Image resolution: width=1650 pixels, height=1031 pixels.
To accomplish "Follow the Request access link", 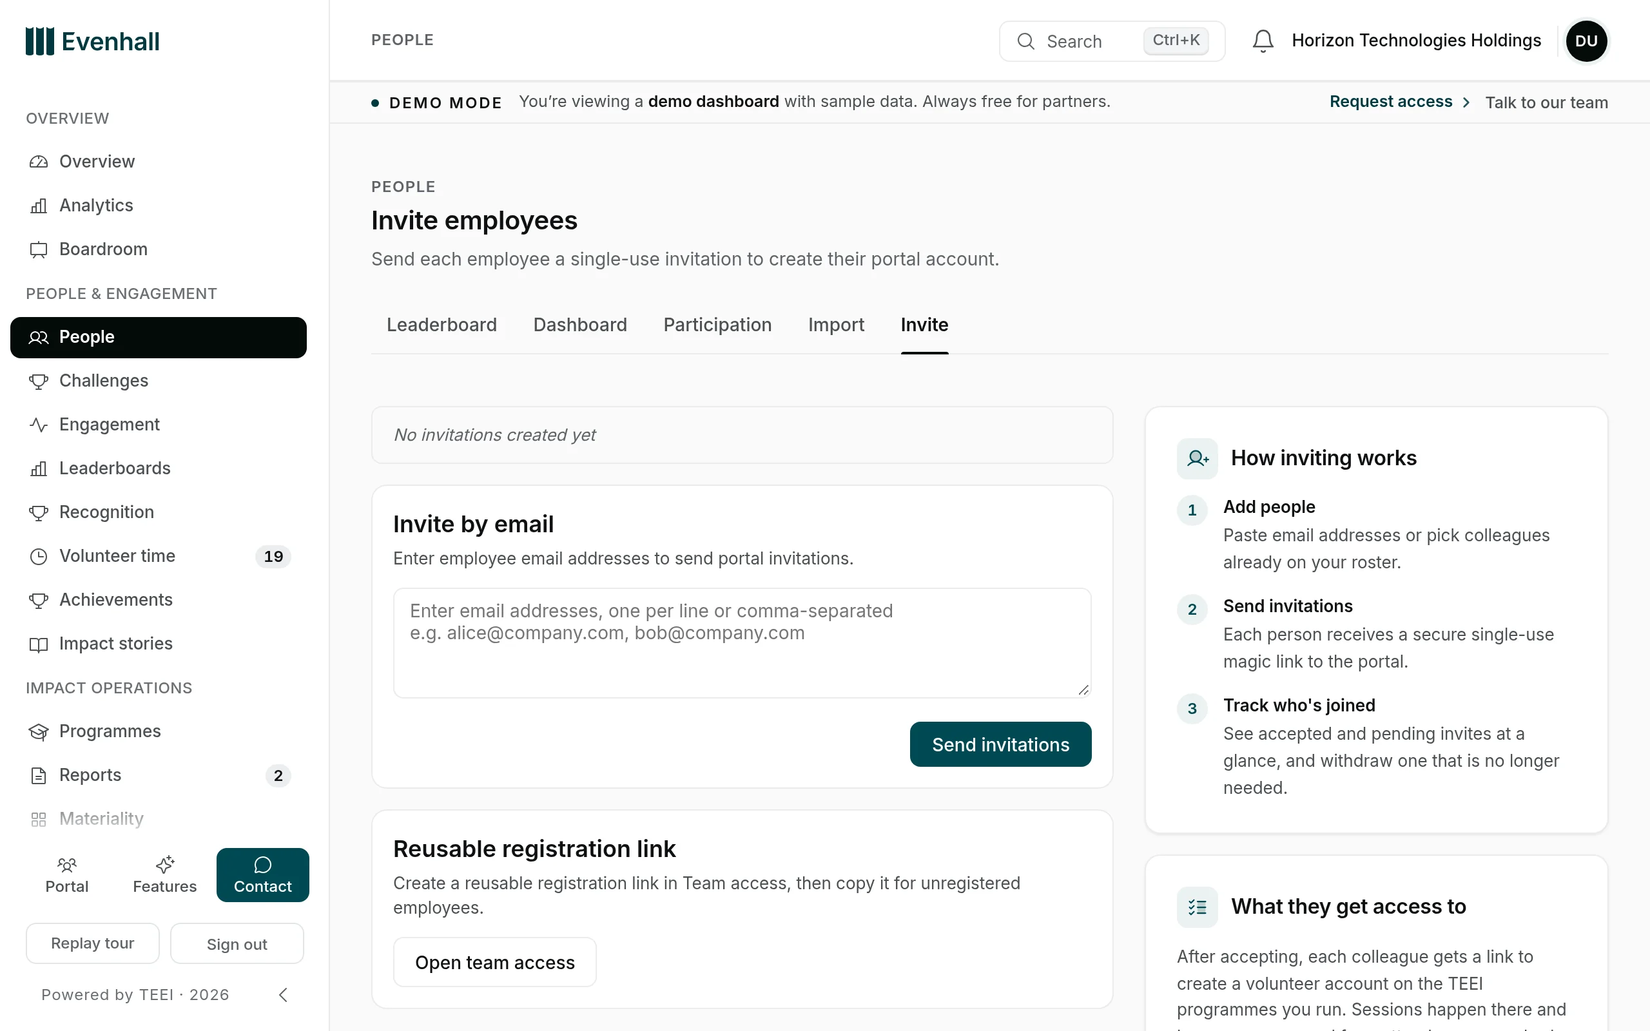I will pos(1400,102).
